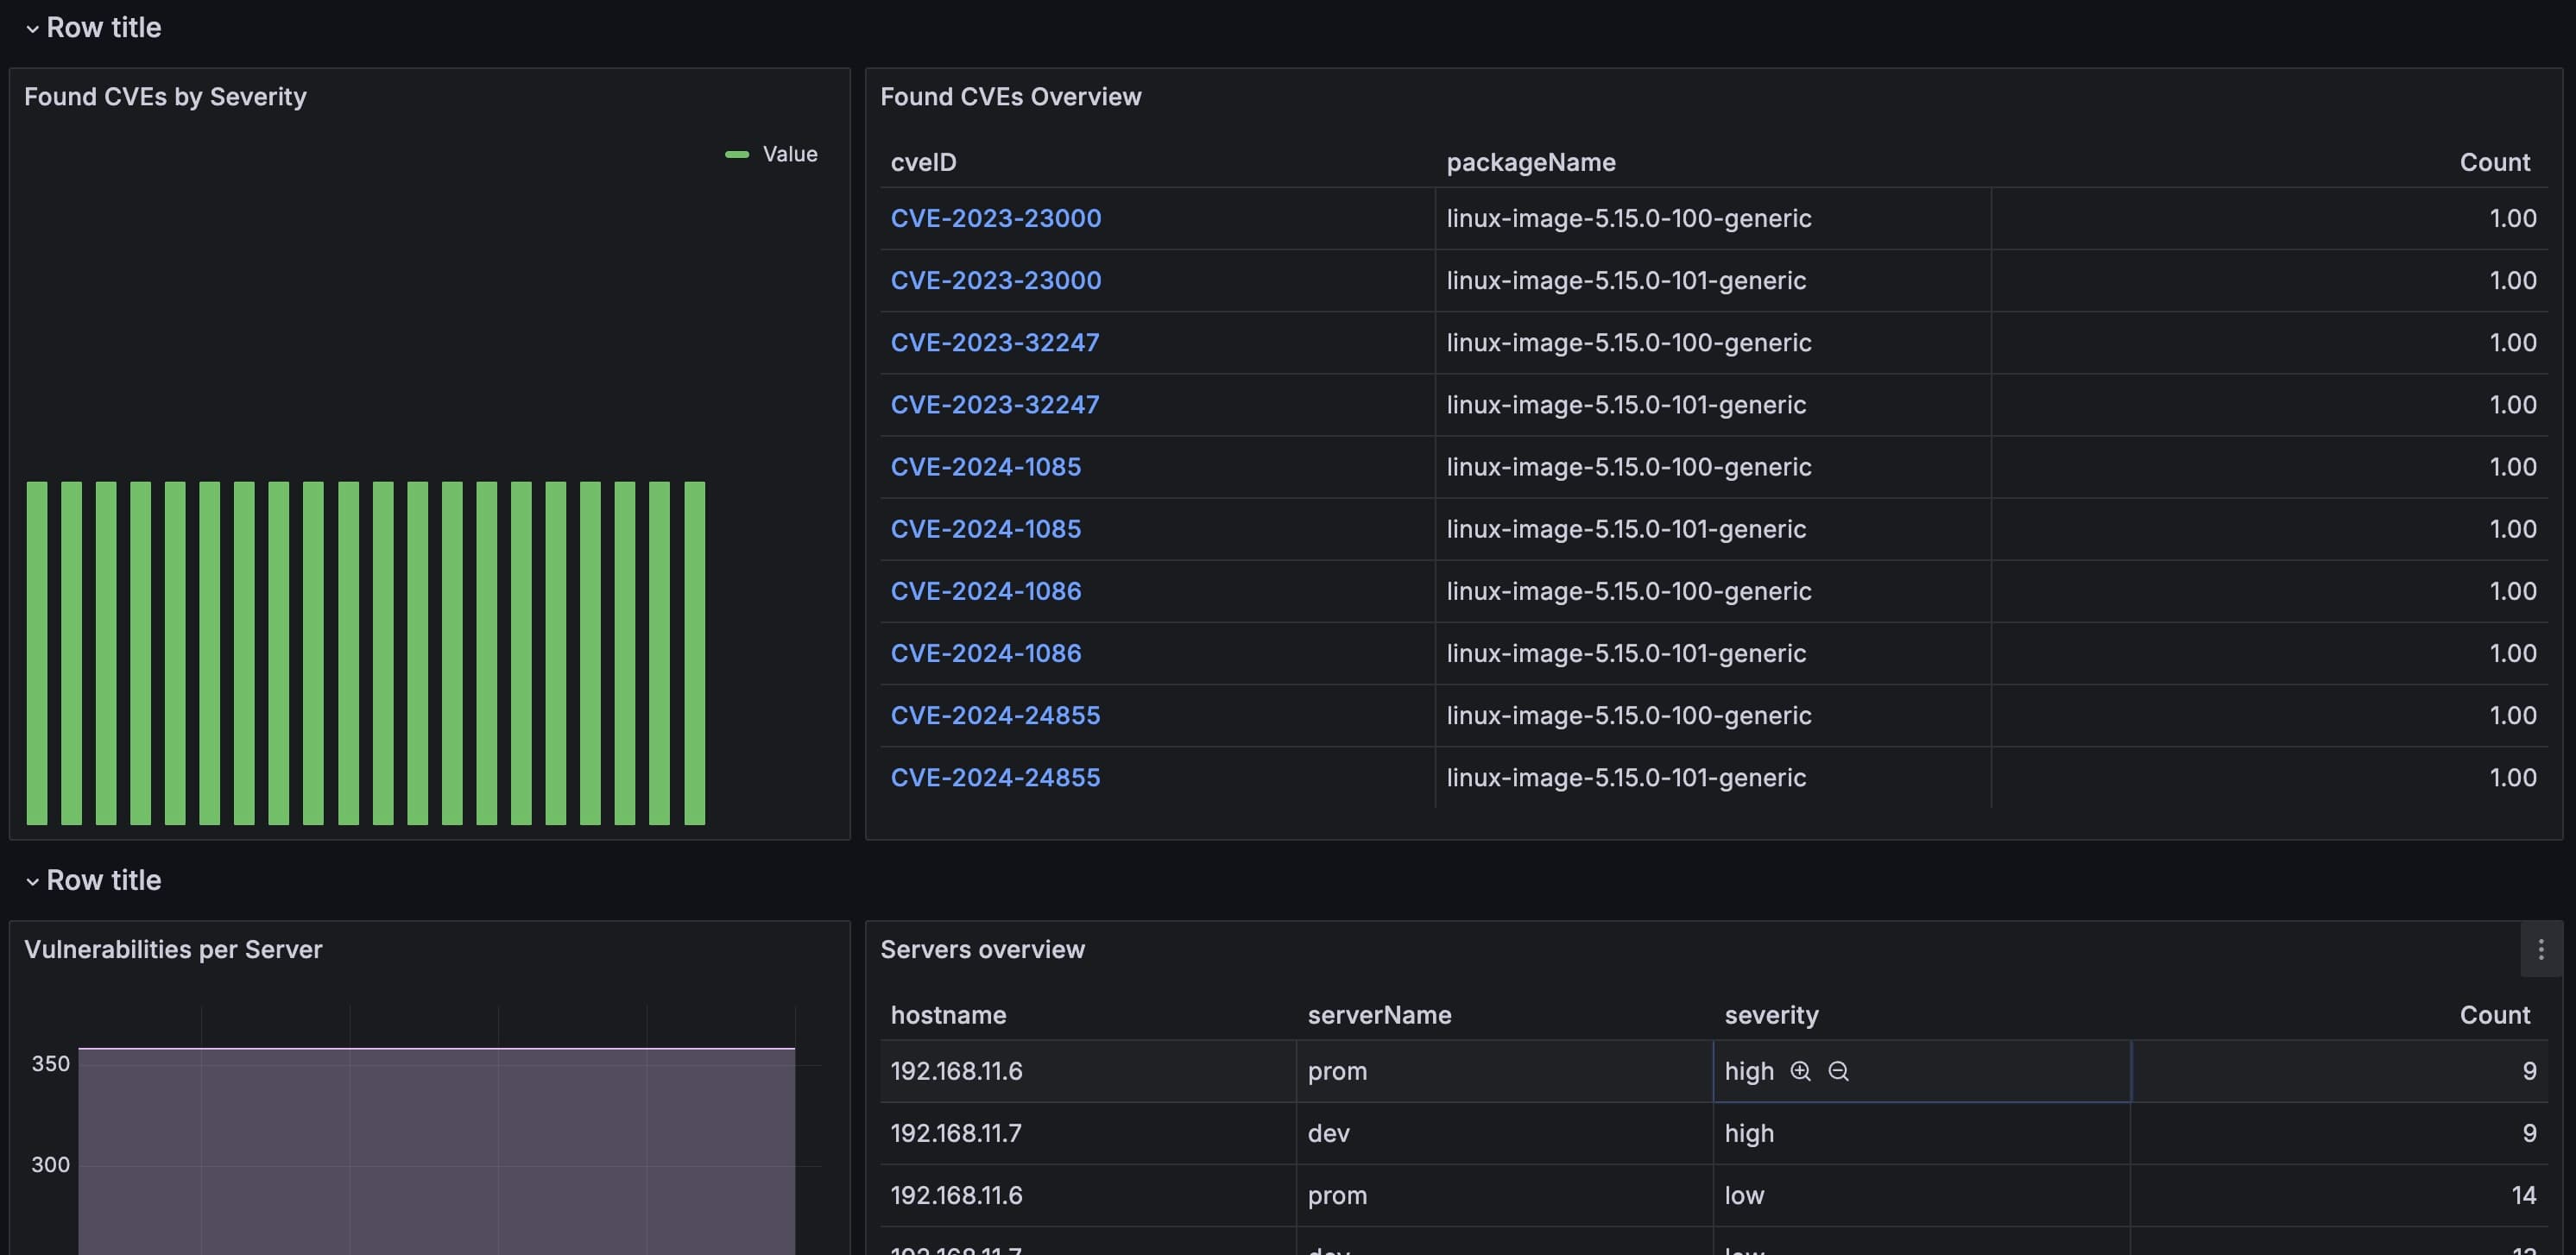Click count 9 in dev high row
The width and height of the screenshot is (2576, 1255).
(x=2529, y=1133)
